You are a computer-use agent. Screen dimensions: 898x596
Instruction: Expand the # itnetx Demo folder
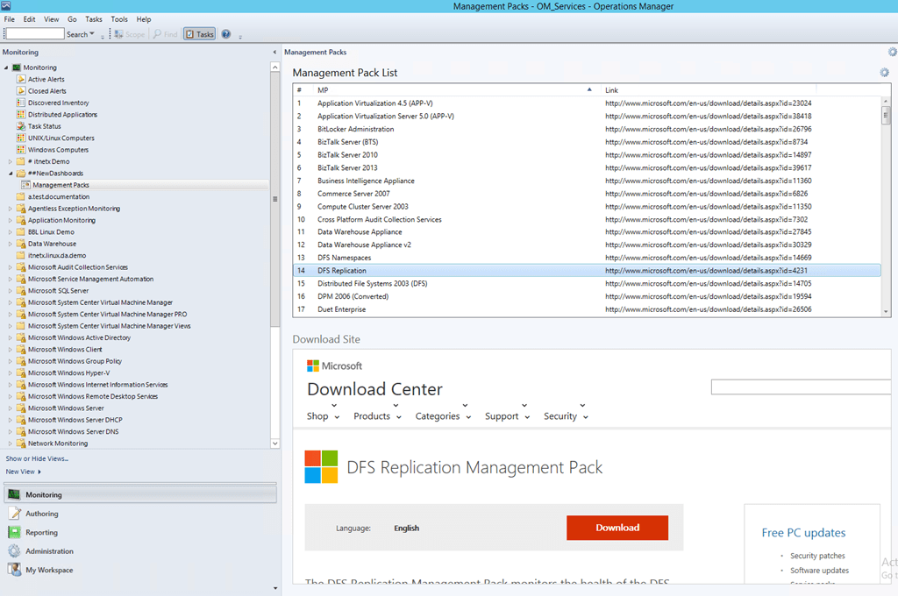(x=10, y=161)
